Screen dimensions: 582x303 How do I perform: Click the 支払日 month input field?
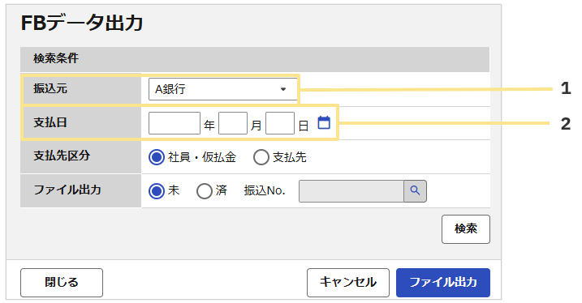[x=233, y=123]
